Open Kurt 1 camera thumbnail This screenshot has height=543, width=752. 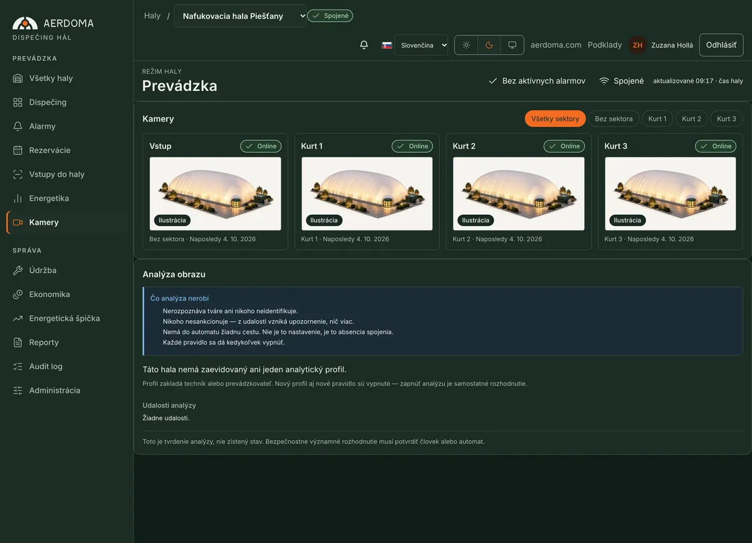coord(367,194)
